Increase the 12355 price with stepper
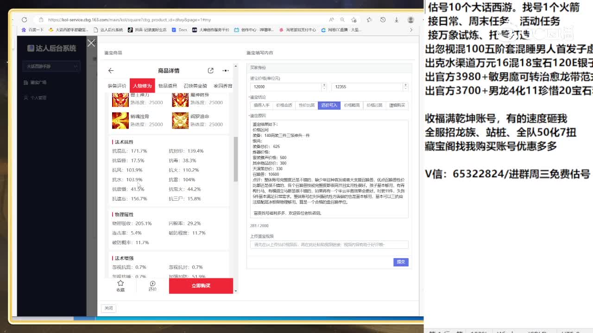Image resolution: width=593 pixels, height=333 pixels. coord(406,85)
